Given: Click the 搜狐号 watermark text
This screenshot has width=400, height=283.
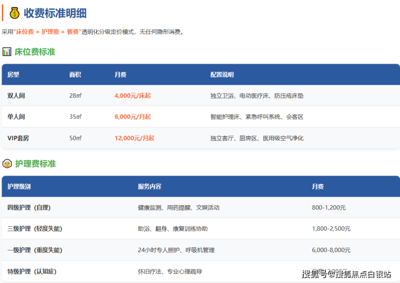Looking at the screenshot, I should tap(314, 274).
